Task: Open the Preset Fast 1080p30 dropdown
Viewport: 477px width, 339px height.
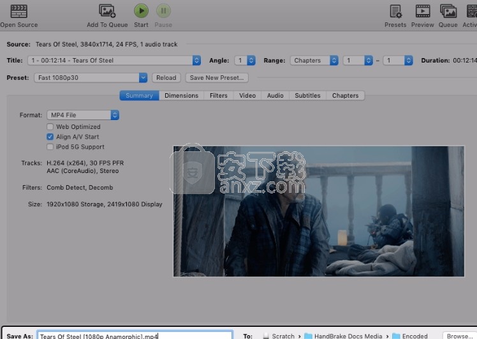Action: [x=91, y=78]
